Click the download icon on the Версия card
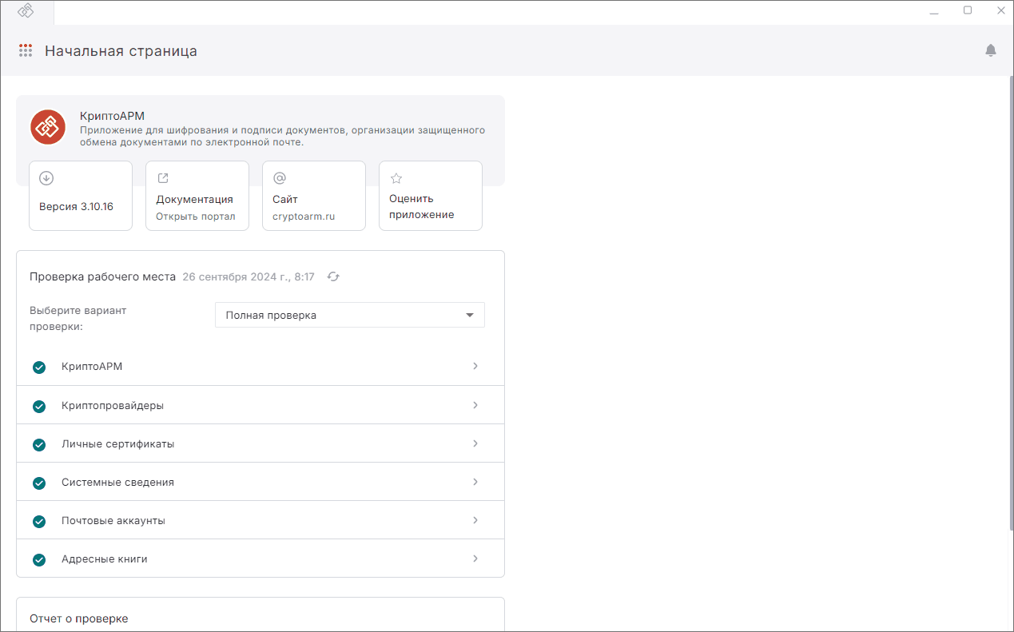The width and height of the screenshot is (1014, 632). (46, 178)
